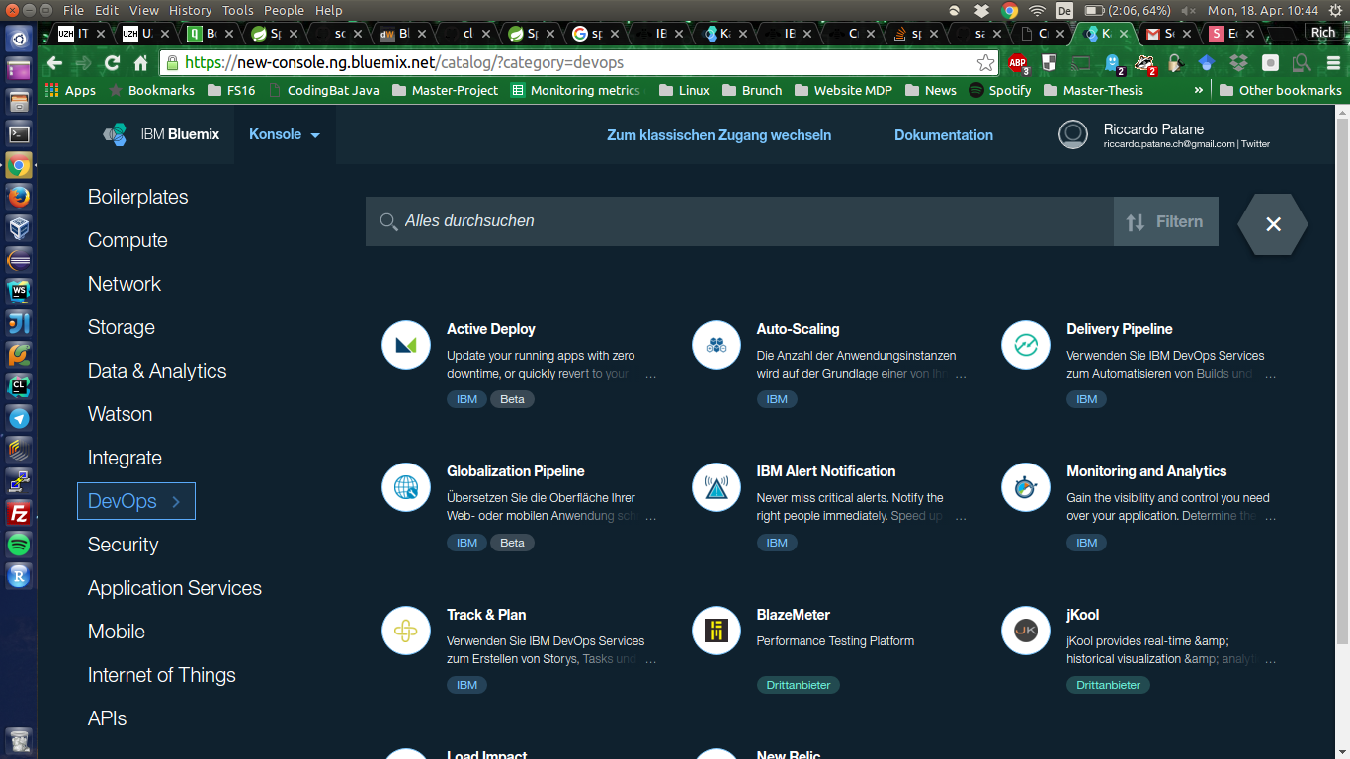Open the Dropbox tray indicator
Image resolution: width=1350 pixels, height=759 pixels.
pos(981,10)
